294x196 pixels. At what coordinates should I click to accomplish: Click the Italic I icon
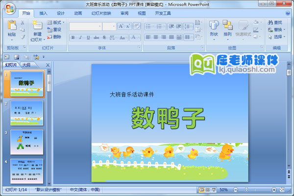[x=80, y=37]
